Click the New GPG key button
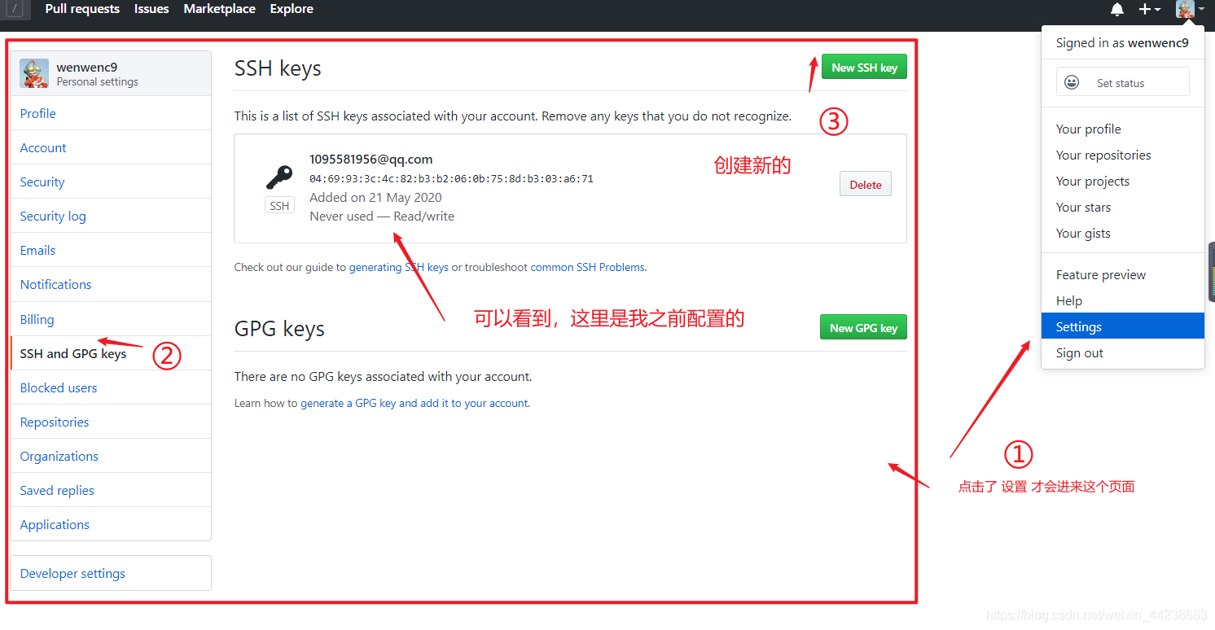 [x=863, y=327]
